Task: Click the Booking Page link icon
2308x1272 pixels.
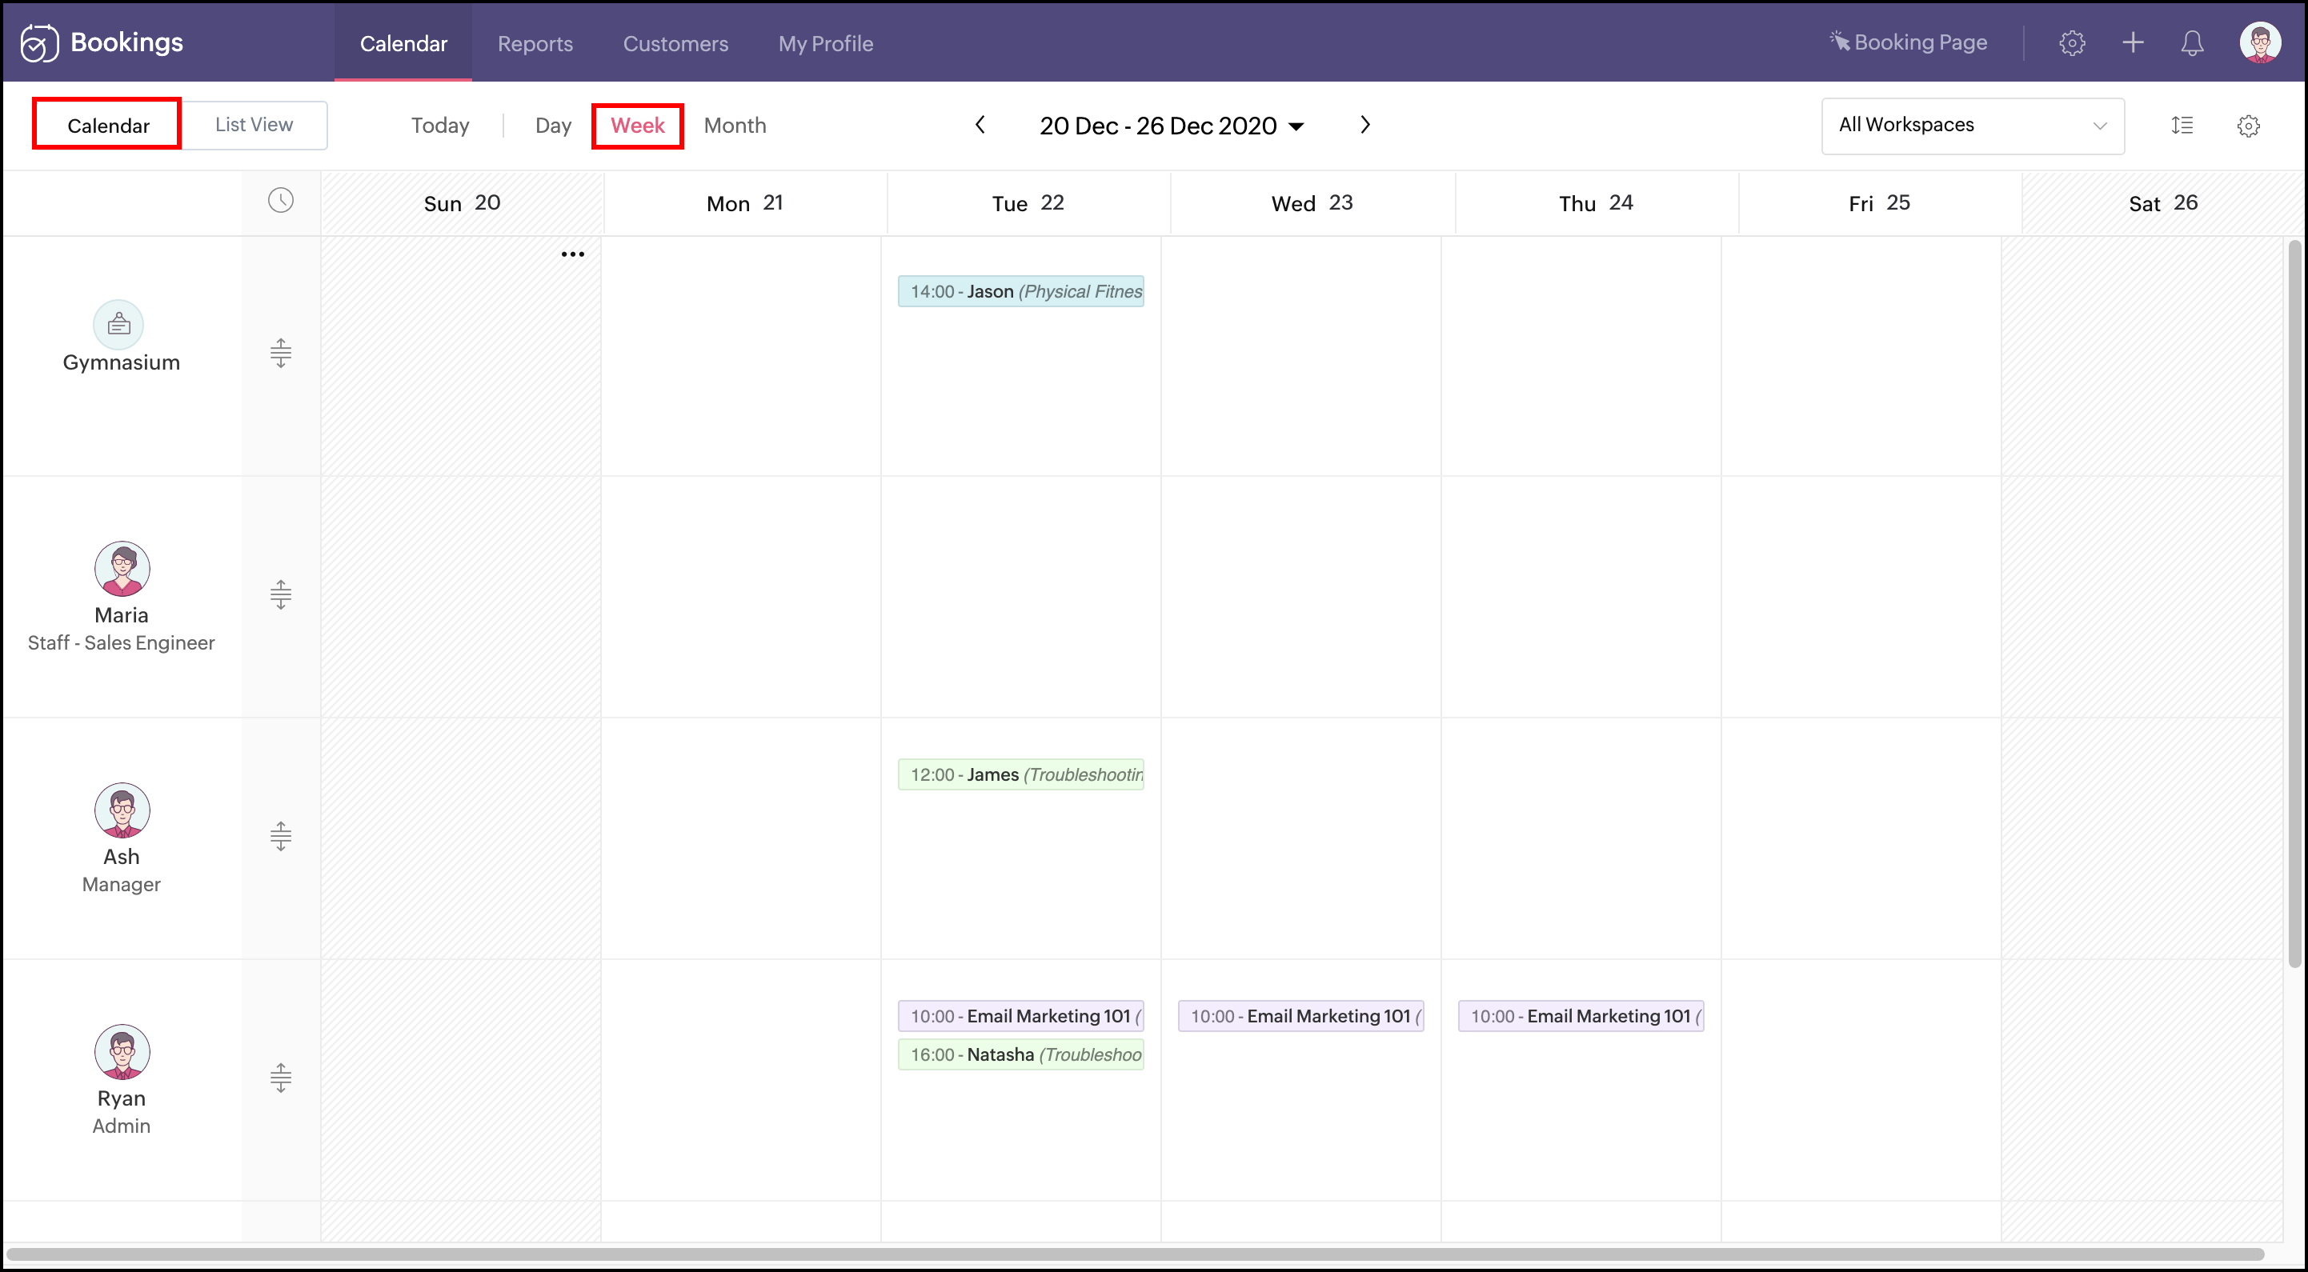Action: point(1839,42)
